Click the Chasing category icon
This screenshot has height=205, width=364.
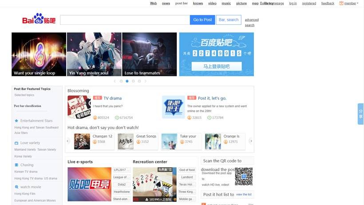click(16, 165)
